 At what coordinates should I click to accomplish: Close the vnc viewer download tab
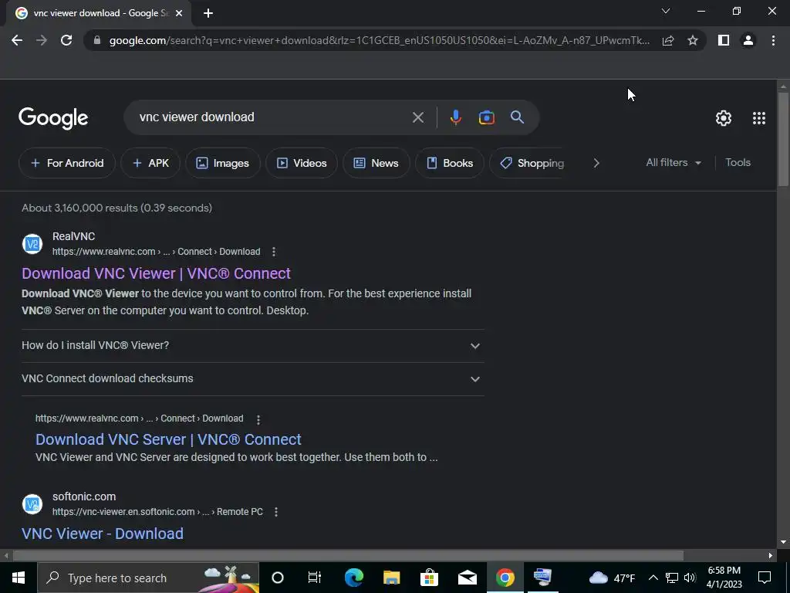179,13
